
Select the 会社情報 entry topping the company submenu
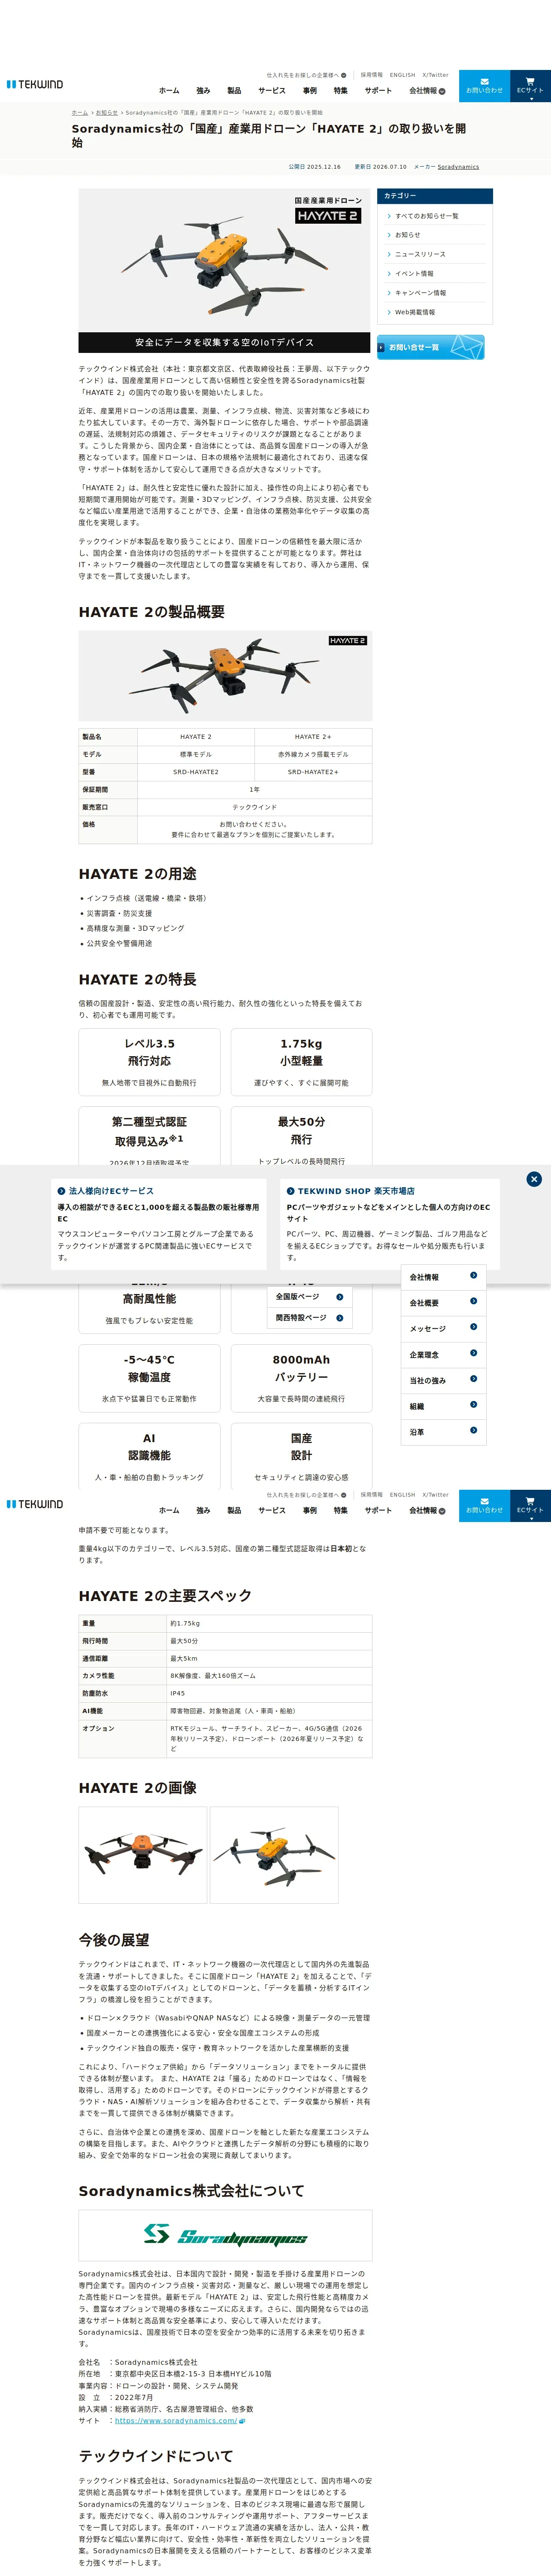(x=444, y=1277)
